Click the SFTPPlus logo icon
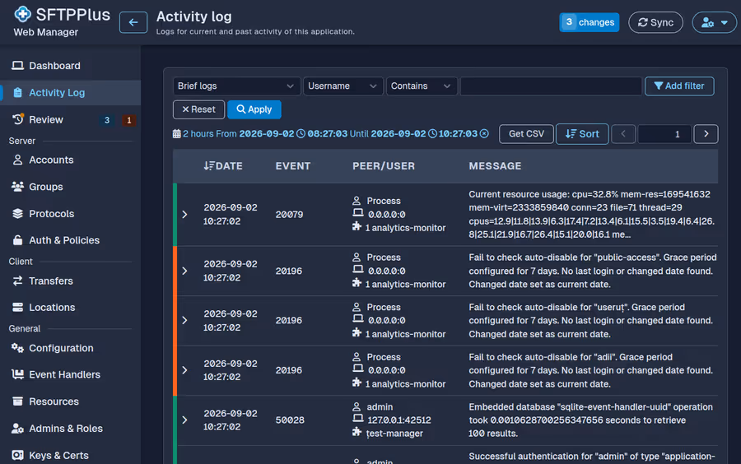The image size is (741, 464). (x=22, y=15)
